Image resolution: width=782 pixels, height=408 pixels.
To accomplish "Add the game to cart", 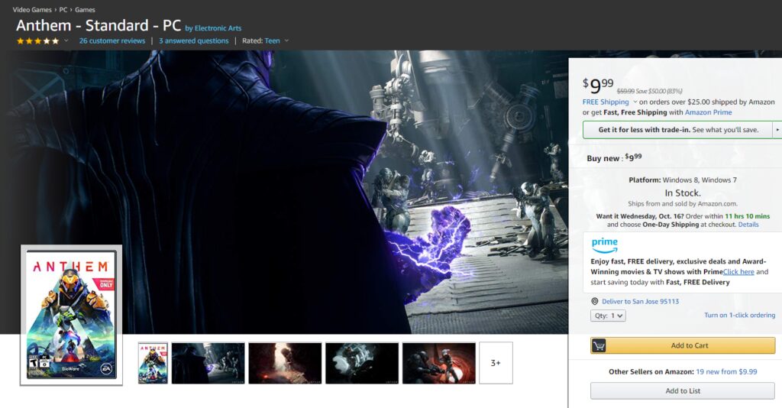I will tap(683, 345).
